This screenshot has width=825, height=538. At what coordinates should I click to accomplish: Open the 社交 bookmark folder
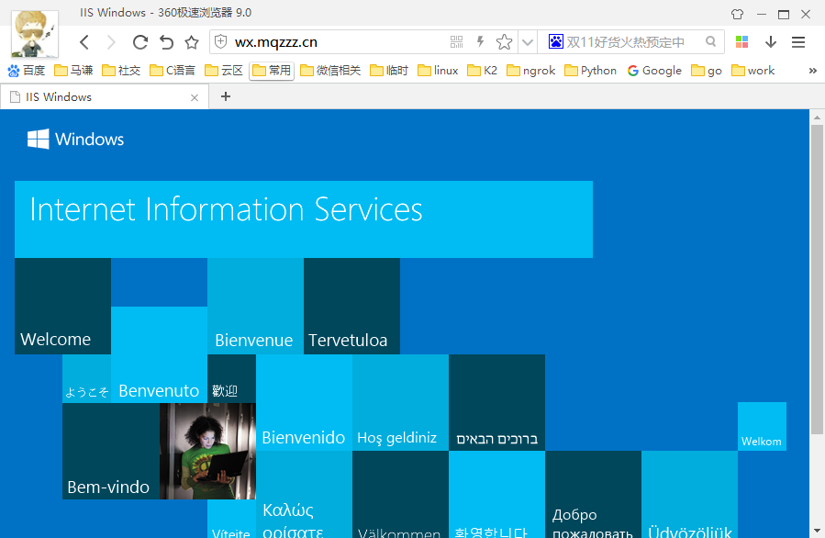click(x=121, y=71)
